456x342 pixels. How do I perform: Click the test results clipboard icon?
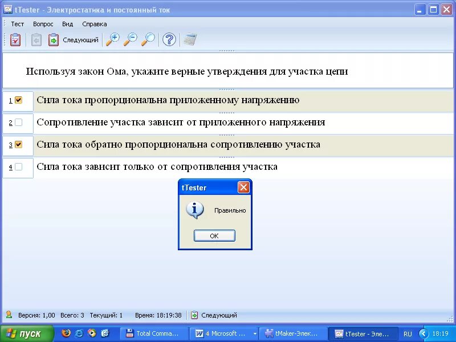15,40
